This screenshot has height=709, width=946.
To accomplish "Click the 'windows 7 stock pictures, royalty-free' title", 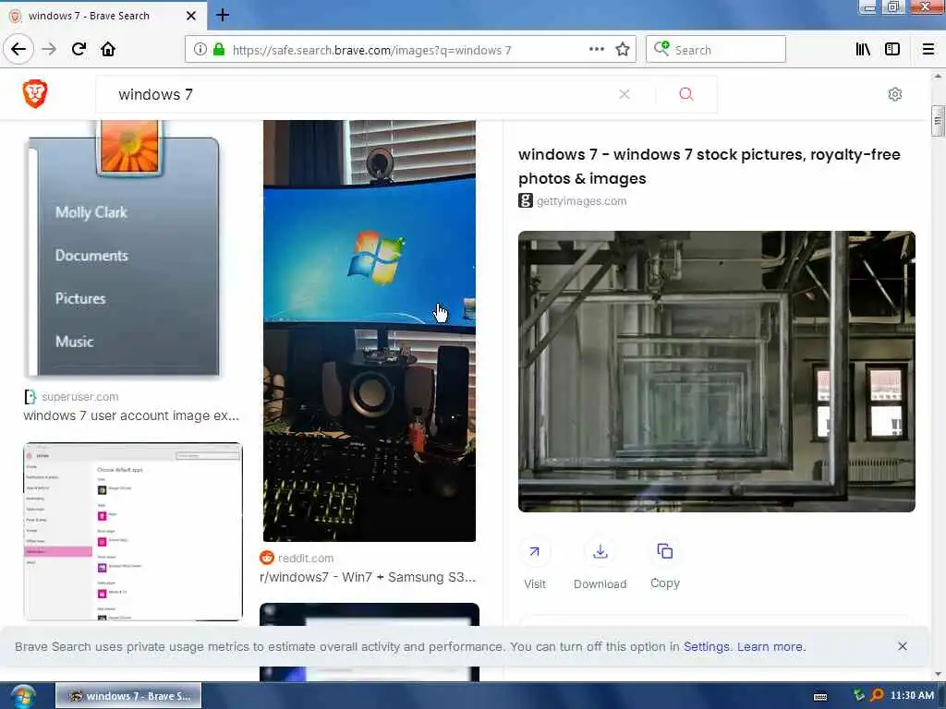I will click(709, 166).
